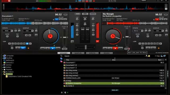Viewport: 170px width, 95px height.
Task: Play the left deck track
Action: (x=53, y=48)
